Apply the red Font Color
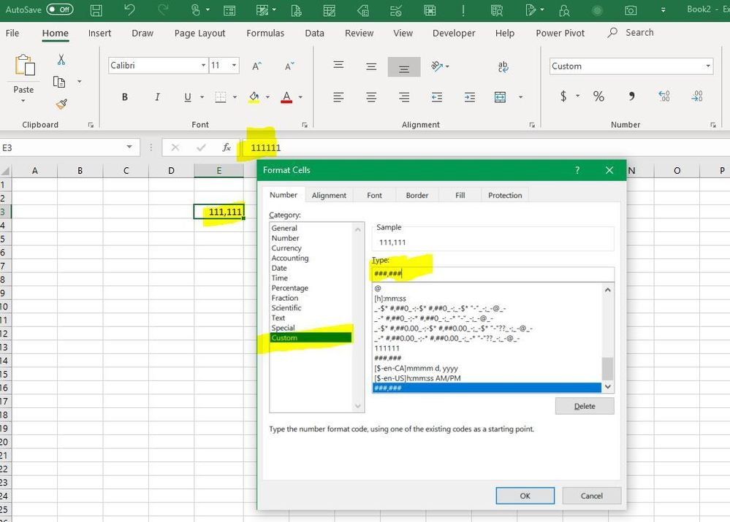This screenshot has width=730, height=522. point(286,97)
